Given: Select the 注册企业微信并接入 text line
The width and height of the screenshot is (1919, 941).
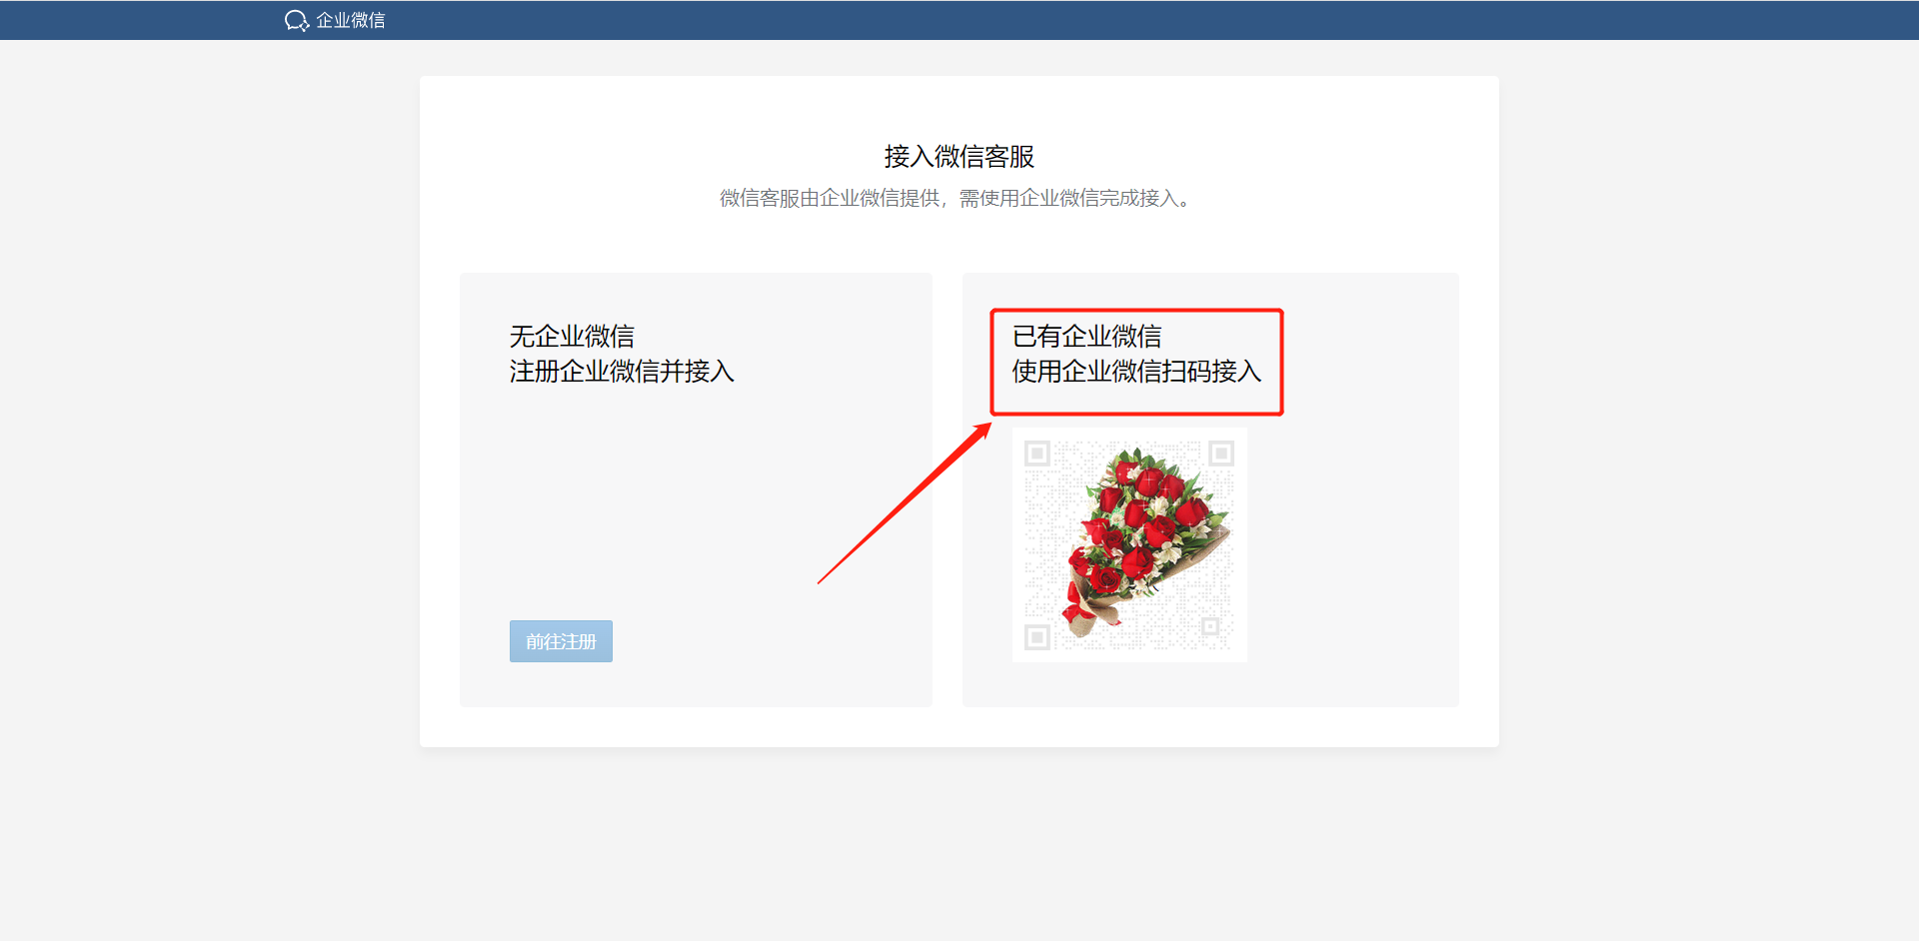Looking at the screenshot, I should [x=622, y=372].
